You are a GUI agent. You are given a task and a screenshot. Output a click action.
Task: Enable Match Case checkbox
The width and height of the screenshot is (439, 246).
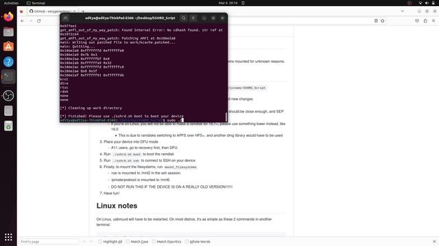[128, 241]
